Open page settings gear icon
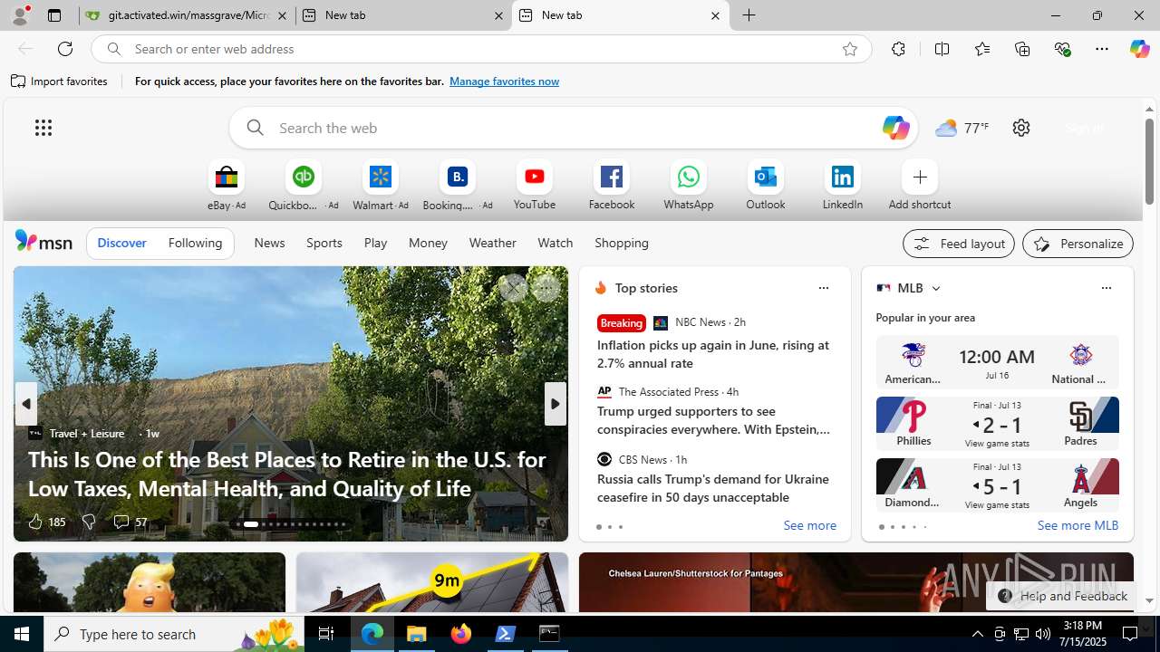The width and height of the screenshot is (1160, 652). tap(1021, 128)
